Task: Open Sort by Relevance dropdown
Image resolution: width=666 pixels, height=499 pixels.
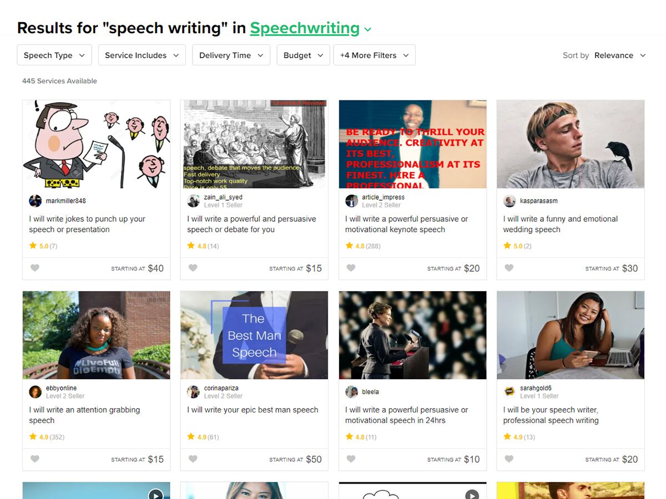Action: click(619, 55)
